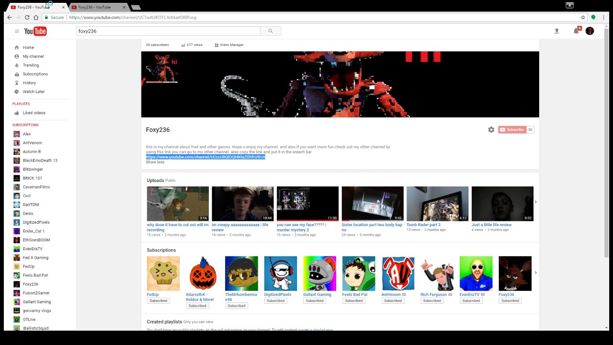613x345 pixels.
Task: Play 'you can see my face' thumbnail
Action: pyautogui.click(x=307, y=204)
